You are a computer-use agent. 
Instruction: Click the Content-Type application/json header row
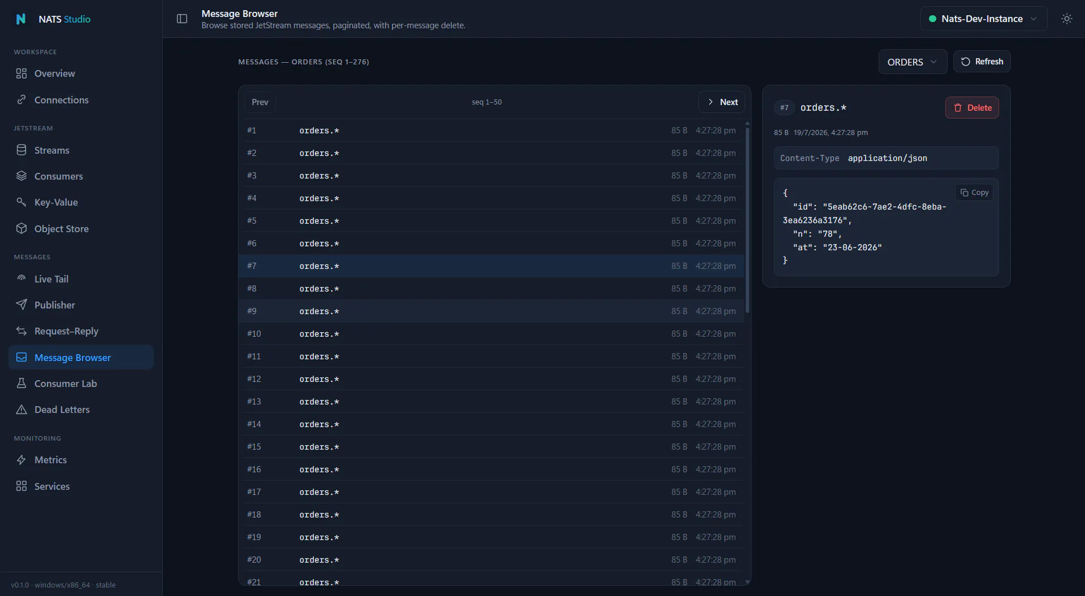coord(886,158)
